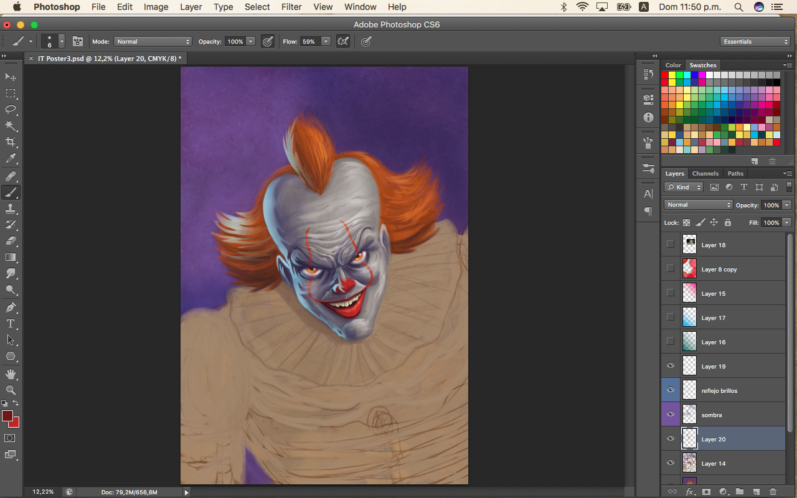Add a layer mask
Viewport: 797px width, 498px height.
706,492
